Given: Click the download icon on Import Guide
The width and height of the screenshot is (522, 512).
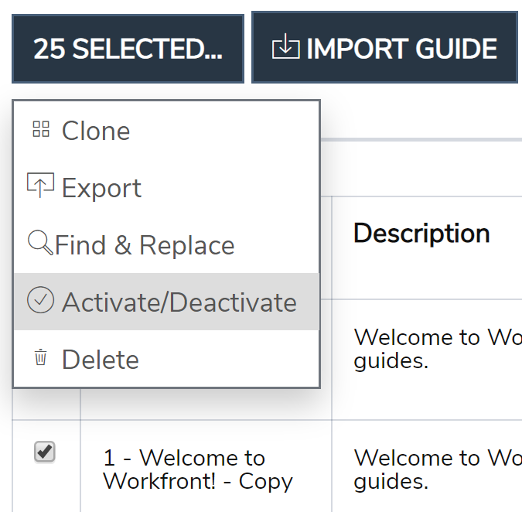Looking at the screenshot, I should coord(285,46).
